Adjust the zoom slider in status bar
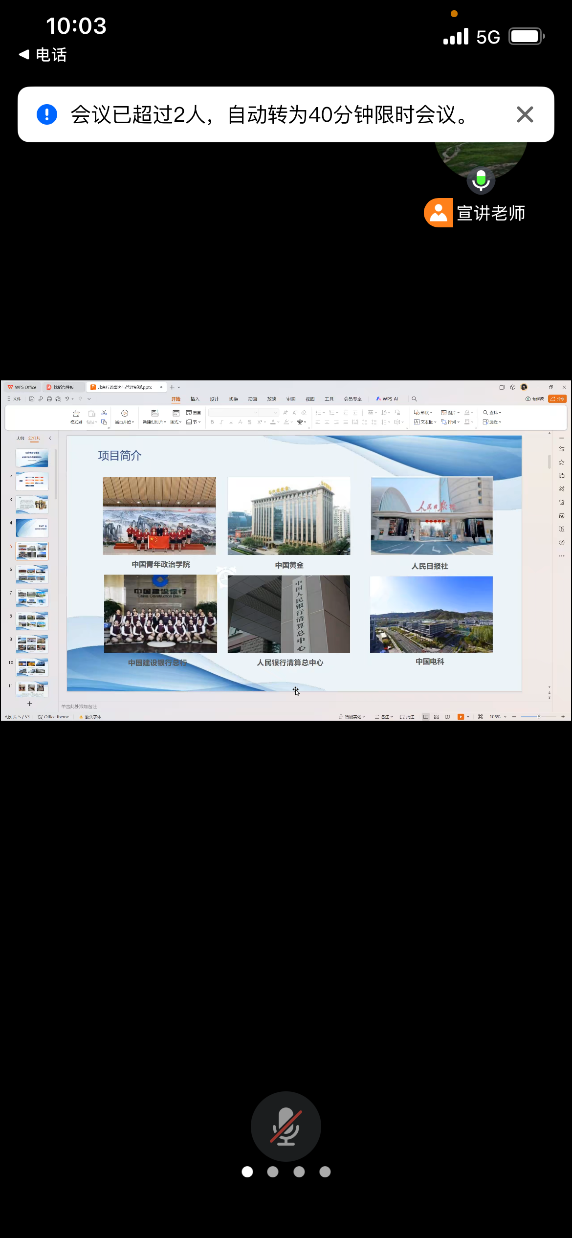 point(538,717)
